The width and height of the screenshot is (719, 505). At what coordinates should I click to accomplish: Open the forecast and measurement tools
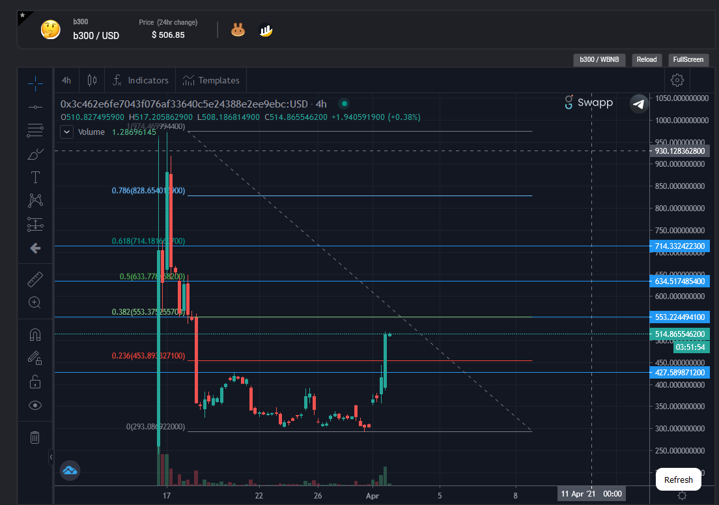coord(35,224)
